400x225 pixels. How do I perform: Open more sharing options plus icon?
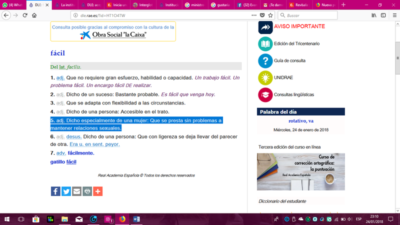[97, 191]
